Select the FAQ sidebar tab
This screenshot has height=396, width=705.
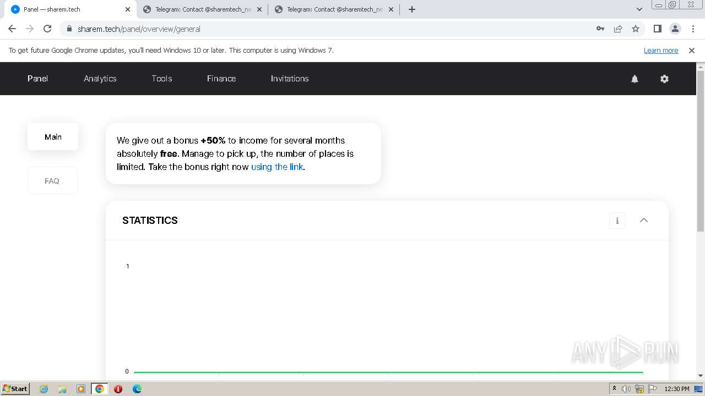click(52, 180)
